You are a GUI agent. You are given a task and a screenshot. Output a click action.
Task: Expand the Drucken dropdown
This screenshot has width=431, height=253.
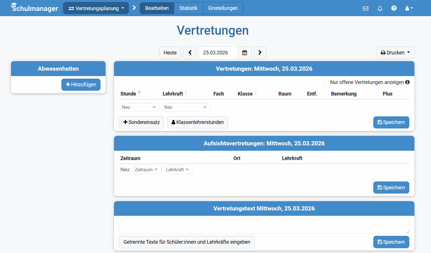[x=395, y=52]
